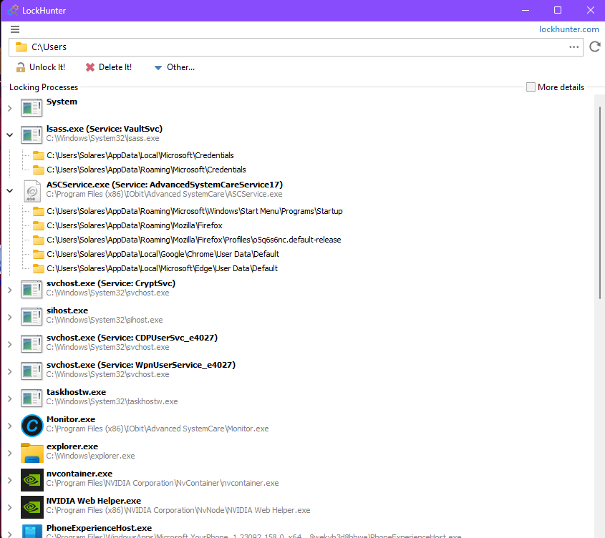
Task: Click path of Monitor.exe in IObit folder
Action: point(158,429)
